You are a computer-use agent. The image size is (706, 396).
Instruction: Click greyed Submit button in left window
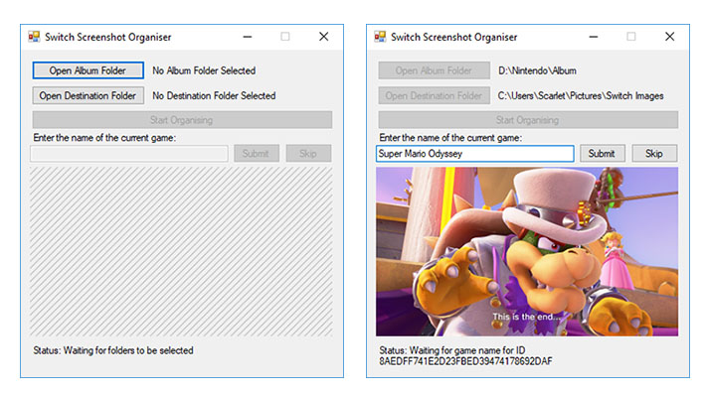pos(257,153)
